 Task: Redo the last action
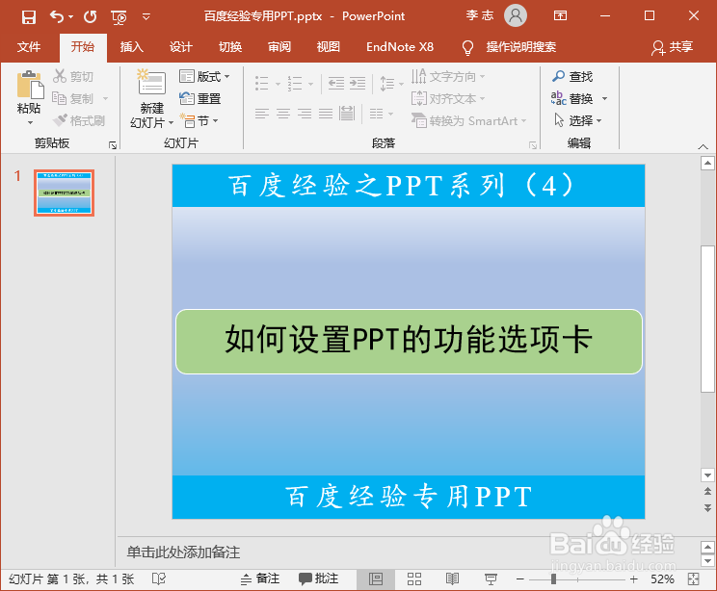click(x=90, y=17)
